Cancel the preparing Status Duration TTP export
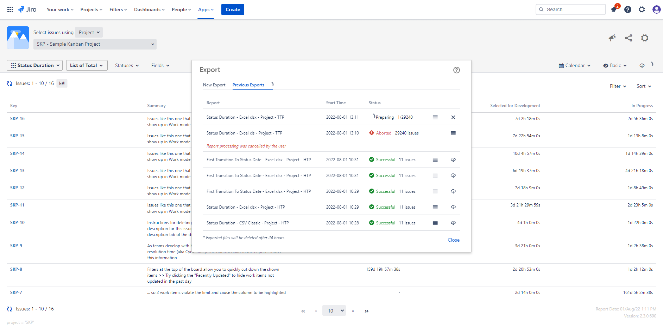Screen dimensions: 663x328 pyautogui.click(x=453, y=117)
